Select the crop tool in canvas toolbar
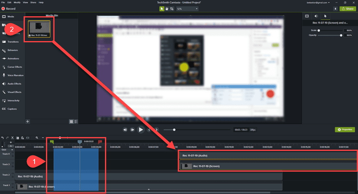The height and width of the screenshot is (194, 358). coord(172,8)
